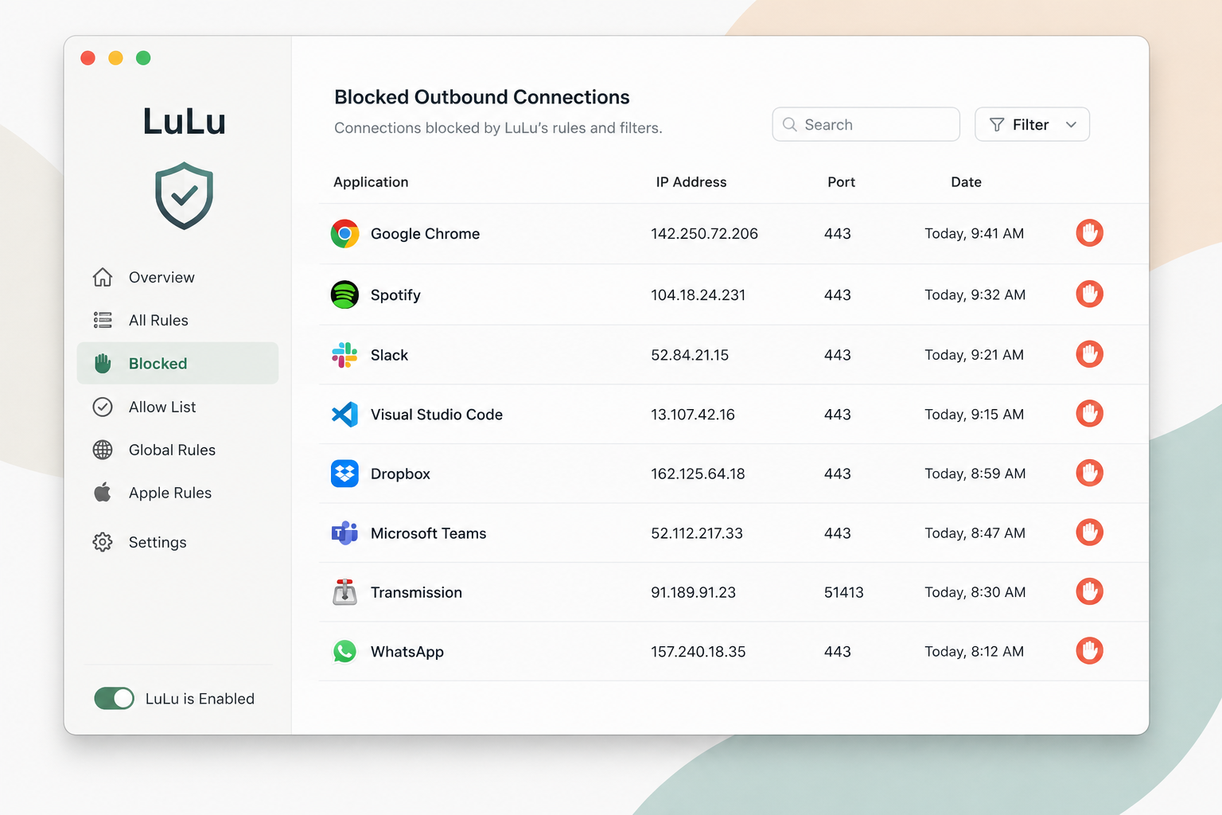Click the Microsoft Teams app icon
The width and height of the screenshot is (1222, 815).
coord(344,532)
